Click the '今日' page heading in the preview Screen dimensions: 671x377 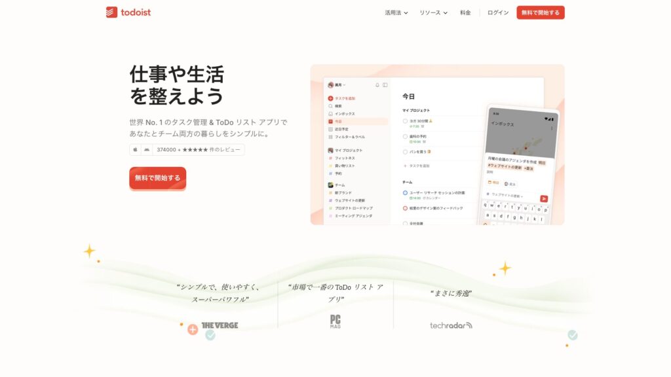click(x=409, y=97)
